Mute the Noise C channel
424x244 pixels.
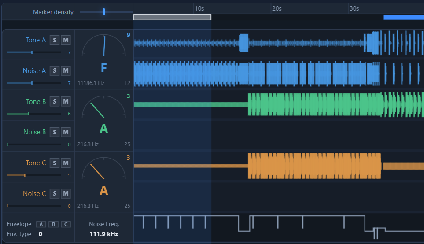coord(66,193)
